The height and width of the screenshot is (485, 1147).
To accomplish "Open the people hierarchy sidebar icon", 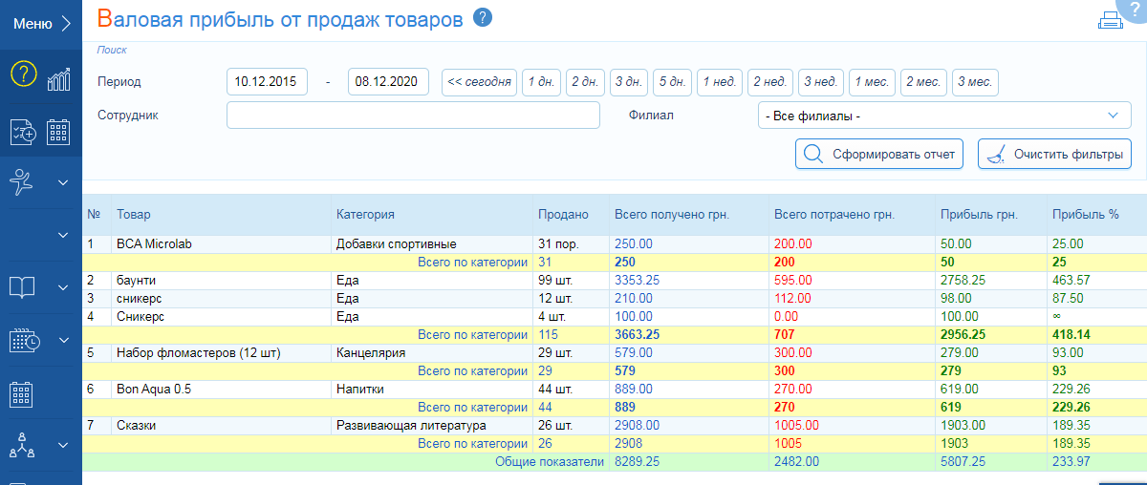I will [23, 445].
